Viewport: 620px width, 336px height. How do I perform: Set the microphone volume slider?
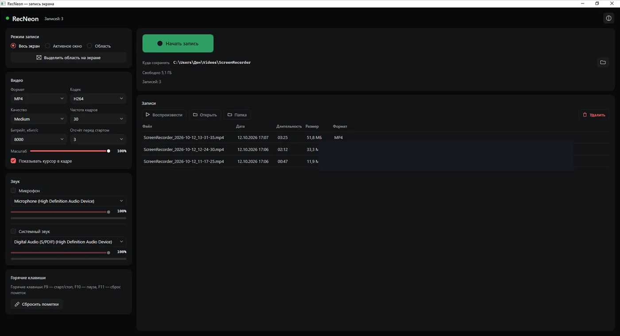(61, 212)
